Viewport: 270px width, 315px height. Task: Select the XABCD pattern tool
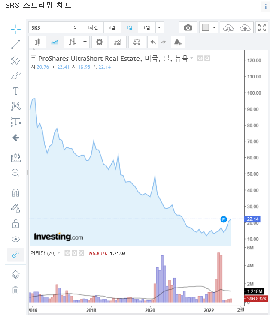(16, 106)
